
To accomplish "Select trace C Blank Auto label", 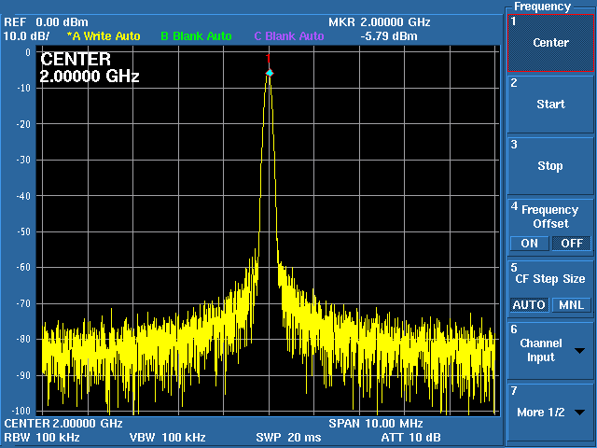I will pos(289,36).
